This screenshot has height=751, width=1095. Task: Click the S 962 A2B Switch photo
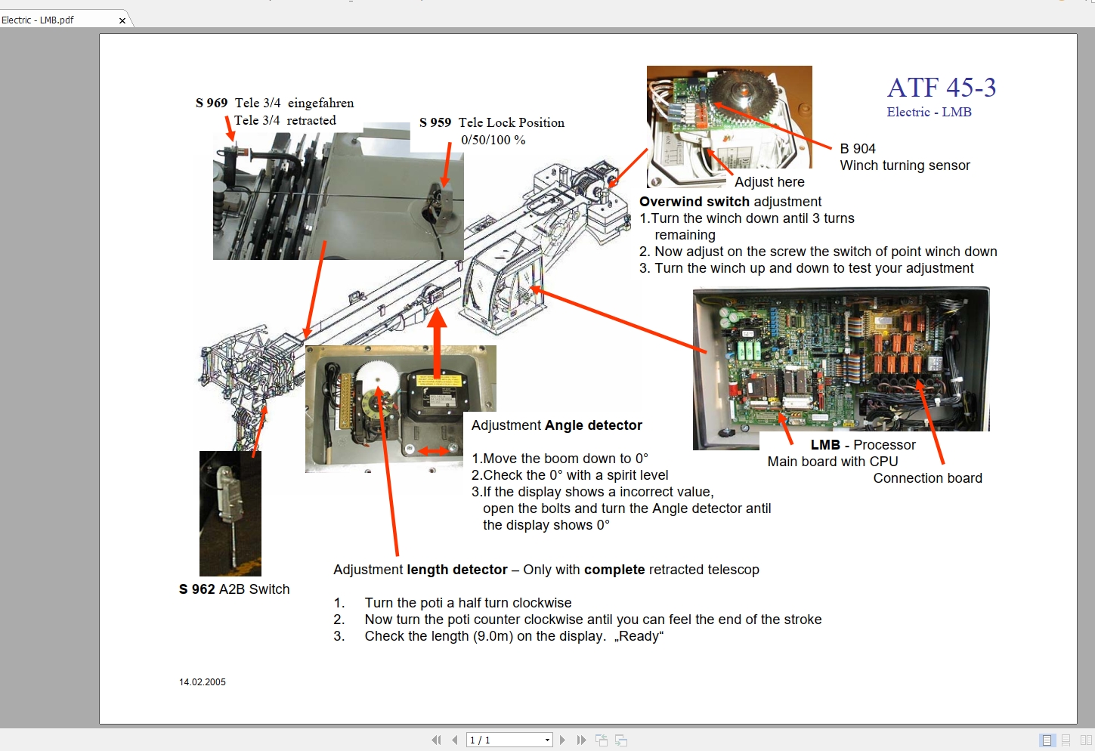click(x=229, y=514)
